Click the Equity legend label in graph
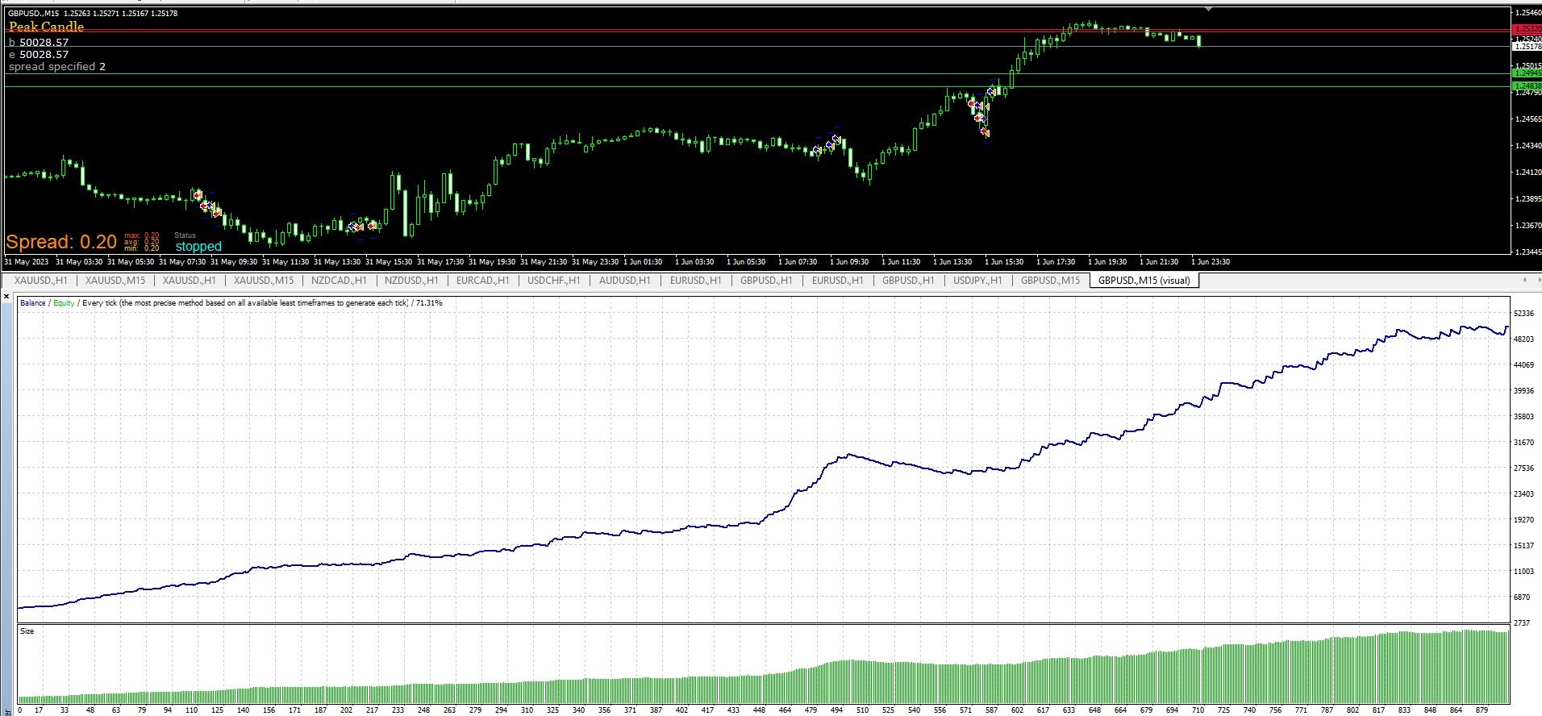Screen dimensions: 1542x716 [x=64, y=303]
